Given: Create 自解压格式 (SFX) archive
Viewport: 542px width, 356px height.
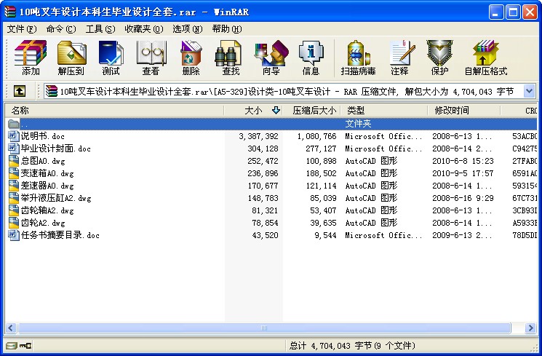Looking at the screenshot, I should [x=485, y=58].
